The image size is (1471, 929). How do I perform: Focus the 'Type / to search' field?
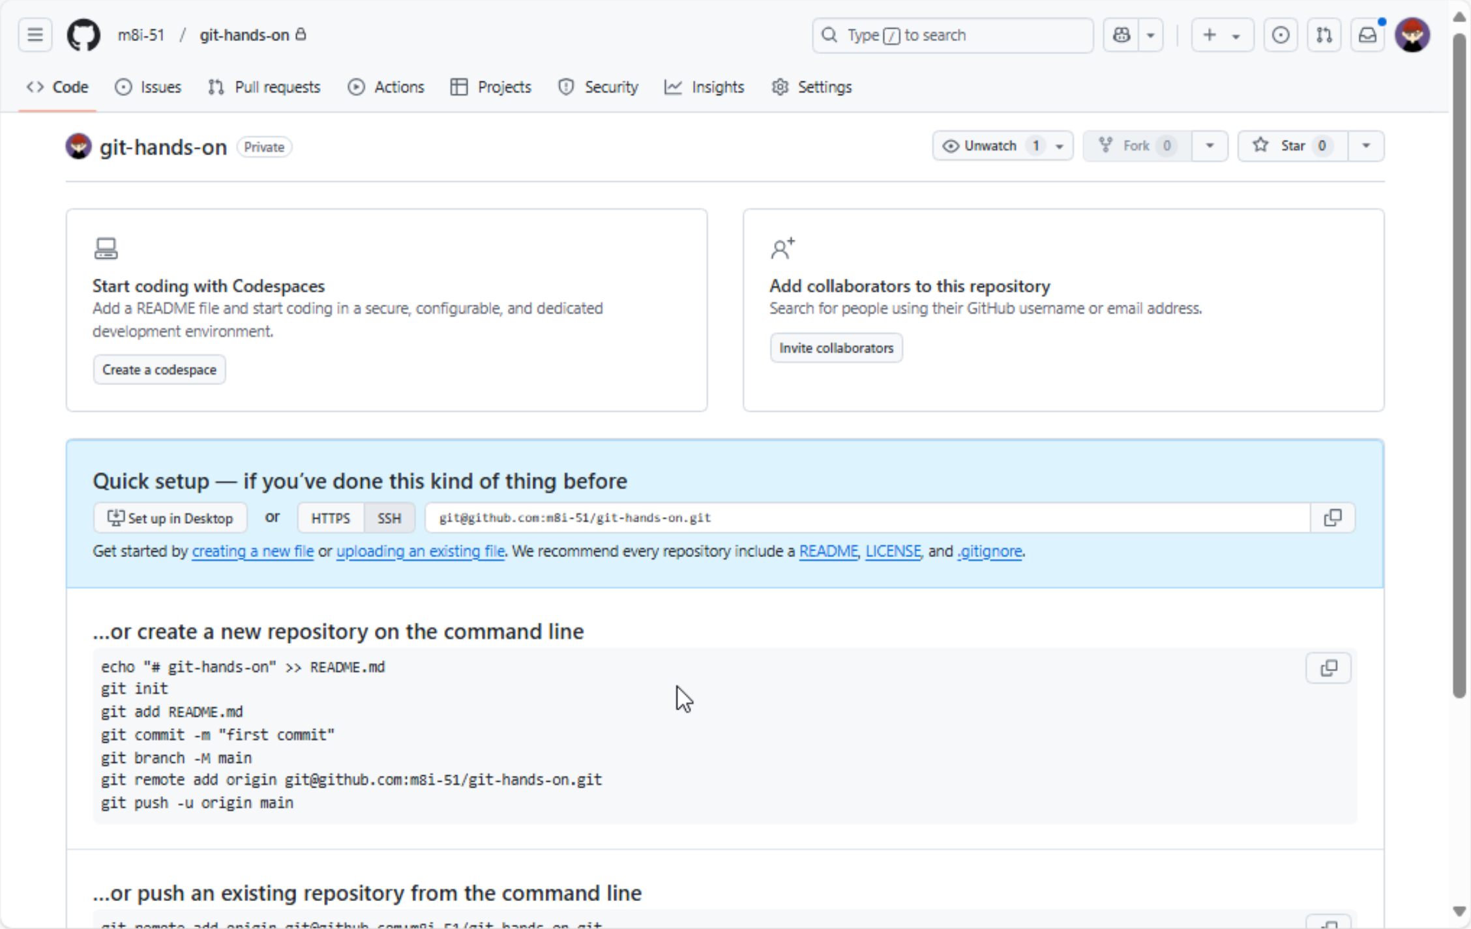[x=952, y=35]
